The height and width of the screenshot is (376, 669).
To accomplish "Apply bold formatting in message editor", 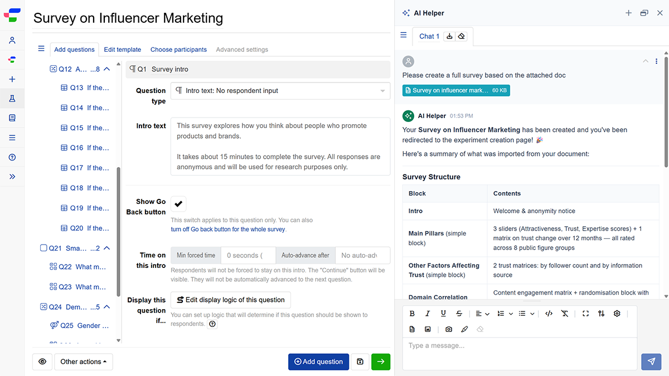I will coord(412,314).
